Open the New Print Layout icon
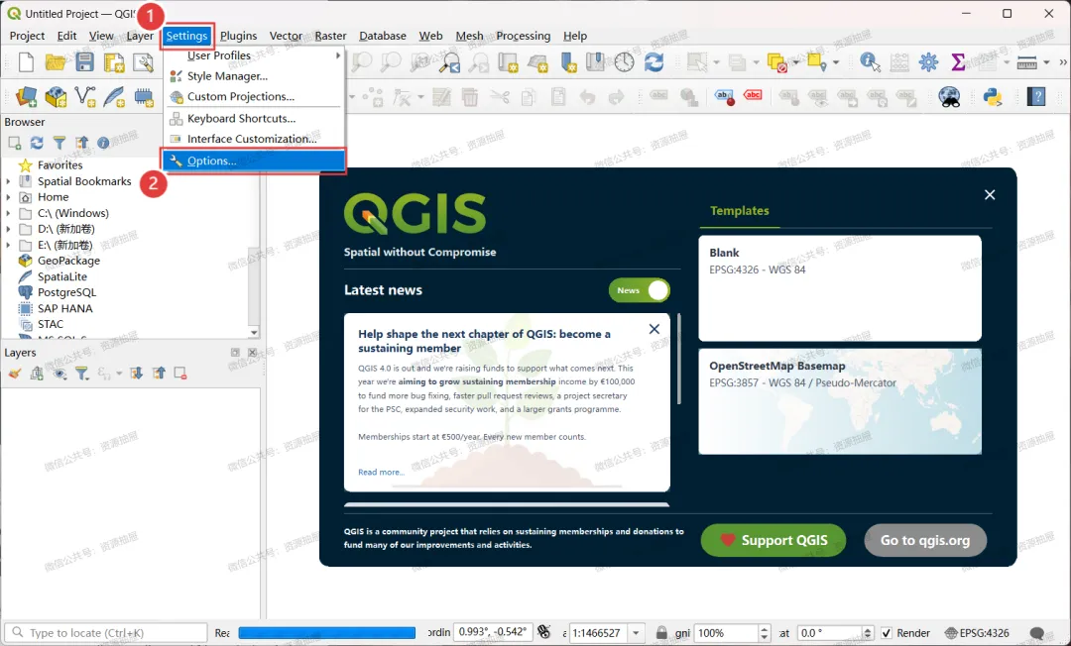 pyautogui.click(x=114, y=62)
